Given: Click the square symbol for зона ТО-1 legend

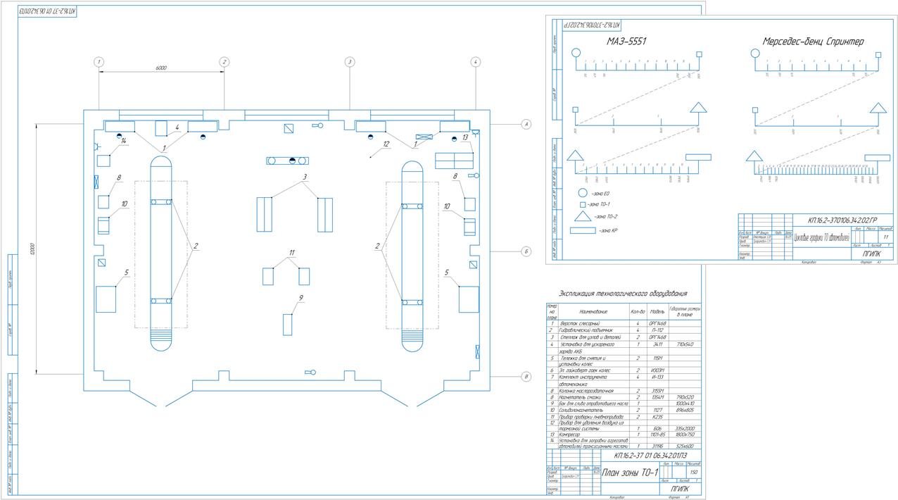Looking at the screenshot, I should coord(583,204).
